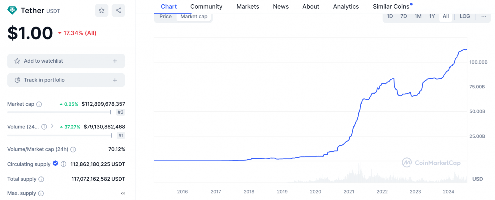
Task: Click the Volume (24h) info icon
Action: [x=44, y=127]
